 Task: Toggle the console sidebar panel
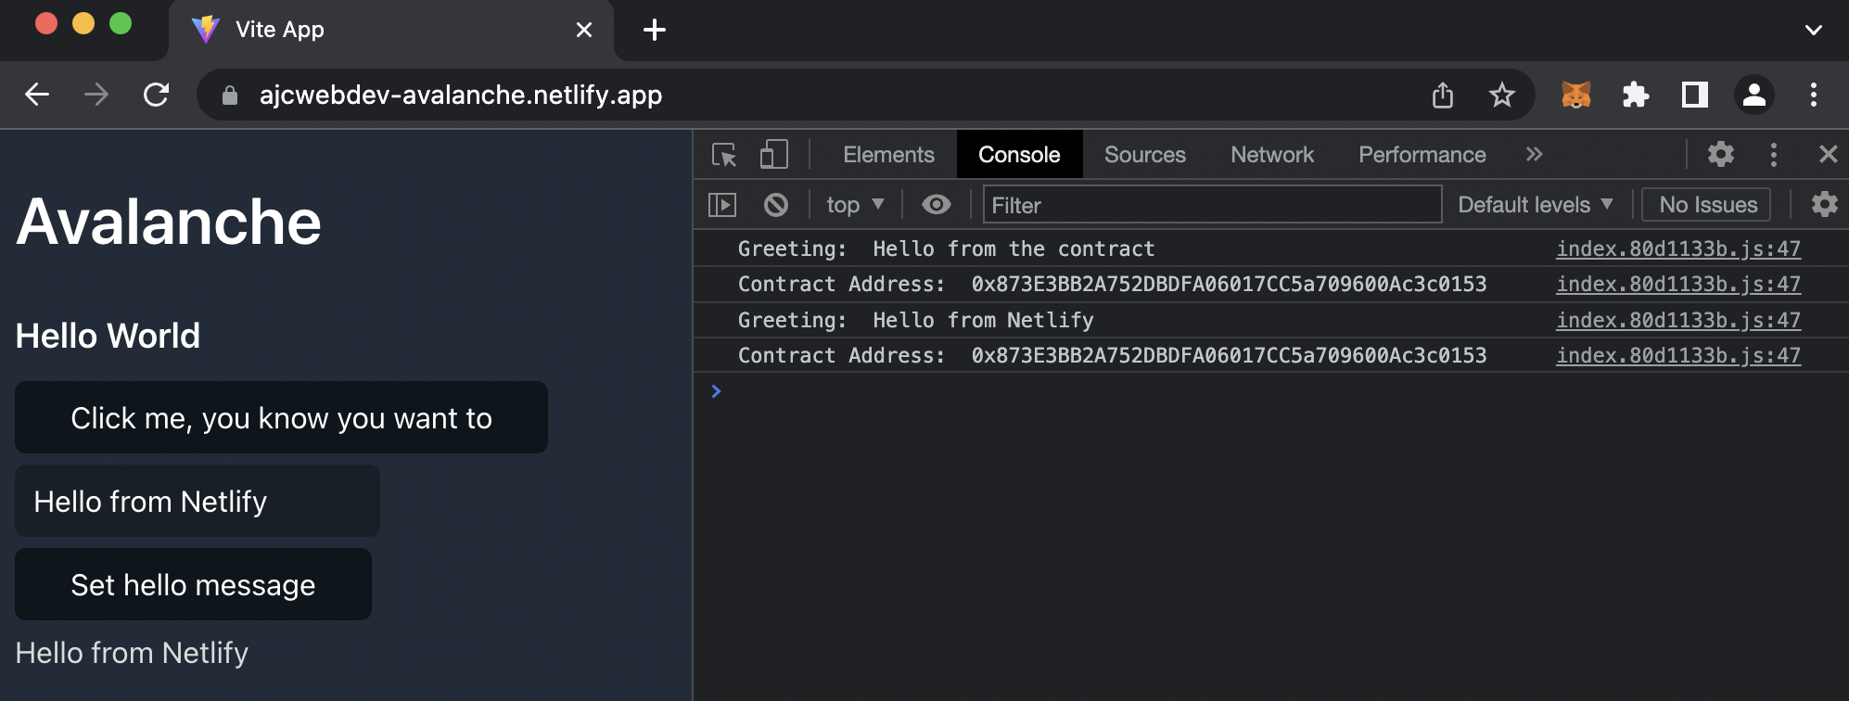722,205
